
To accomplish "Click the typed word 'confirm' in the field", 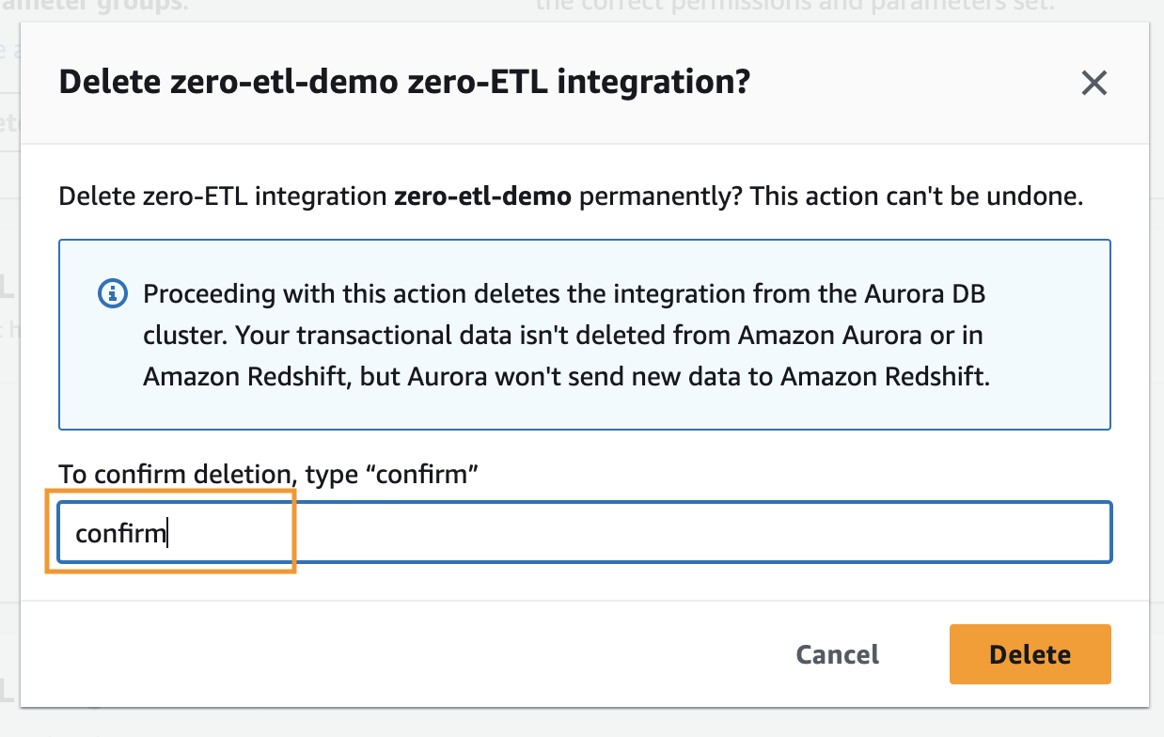I will [119, 534].
